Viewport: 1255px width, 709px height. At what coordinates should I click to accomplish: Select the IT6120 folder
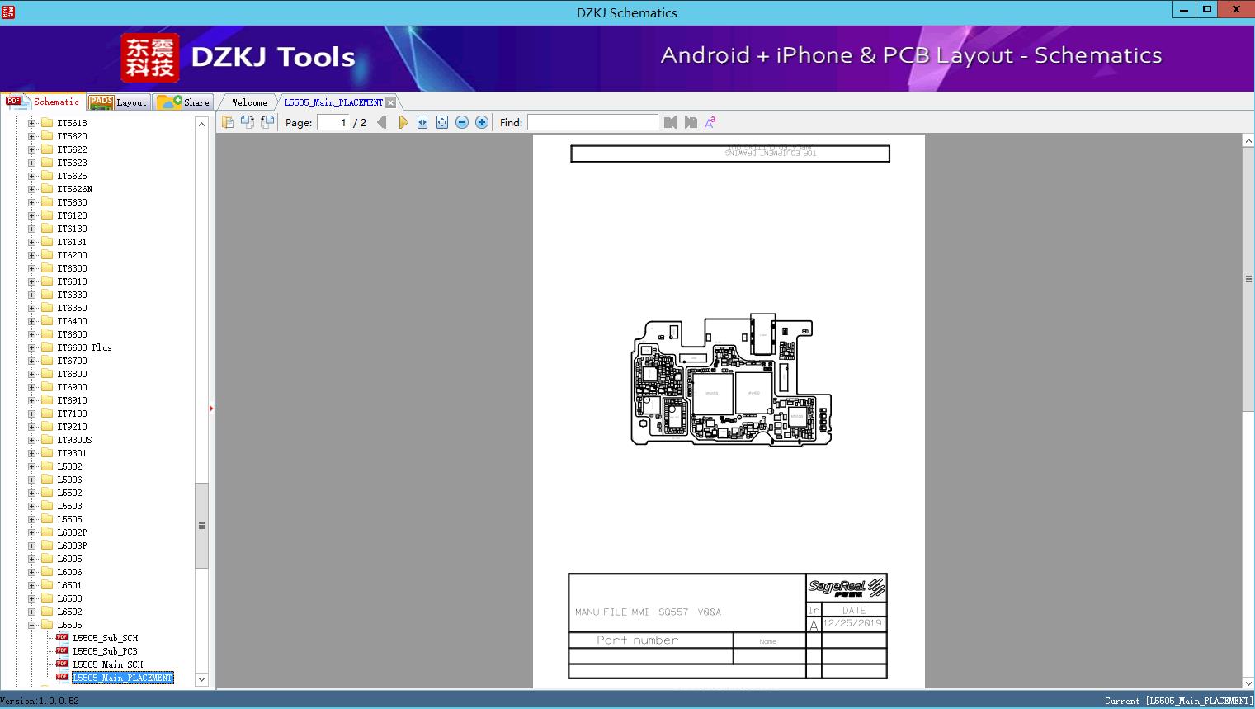tap(72, 215)
